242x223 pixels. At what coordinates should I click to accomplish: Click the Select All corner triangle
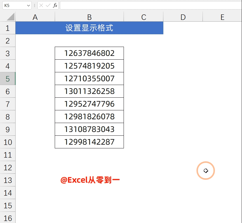(x=11, y=17)
